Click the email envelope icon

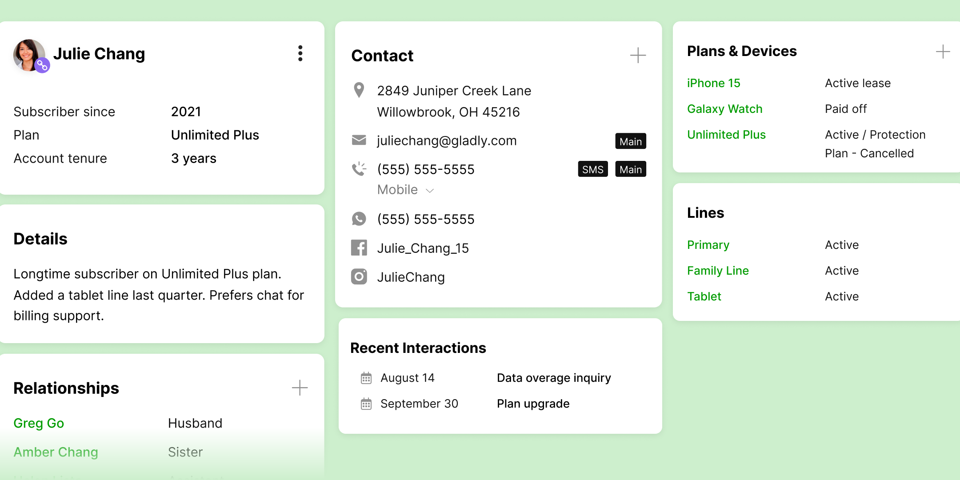pyautogui.click(x=359, y=140)
